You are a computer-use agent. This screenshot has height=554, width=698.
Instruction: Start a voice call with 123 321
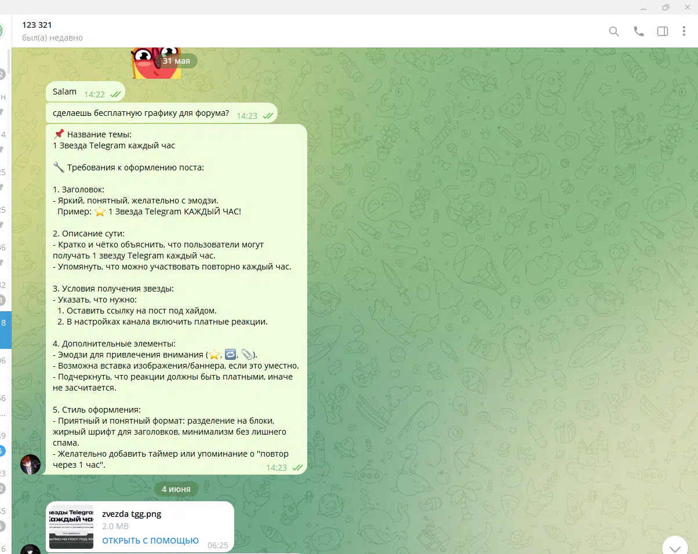tap(639, 31)
